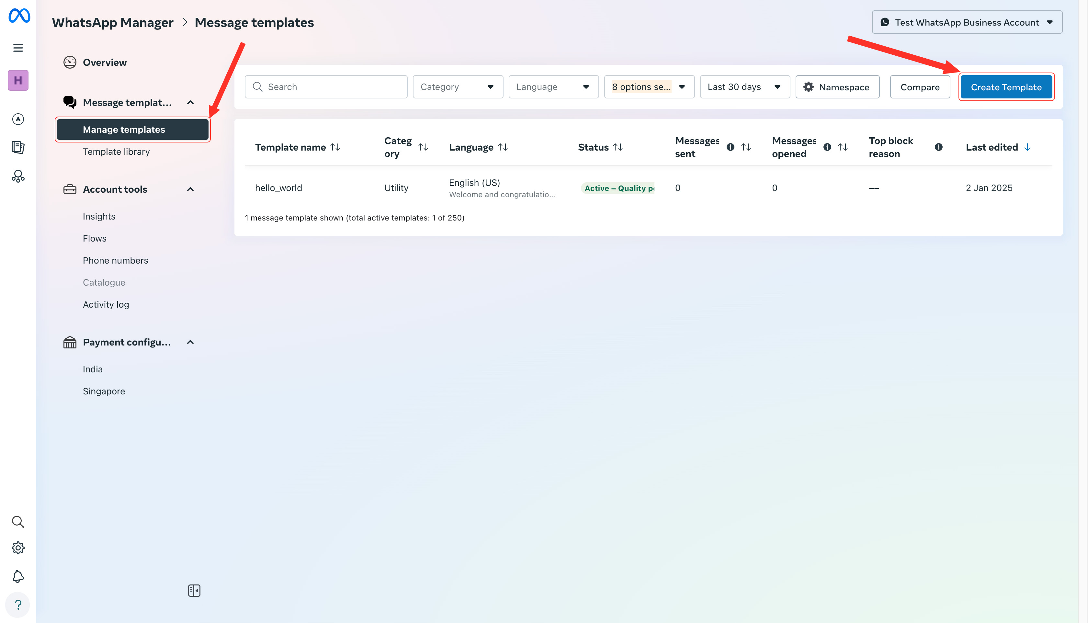Viewport: 1088px width, 623px height.
Task: Open Phone numbers menu item
Action: (116, 261)
